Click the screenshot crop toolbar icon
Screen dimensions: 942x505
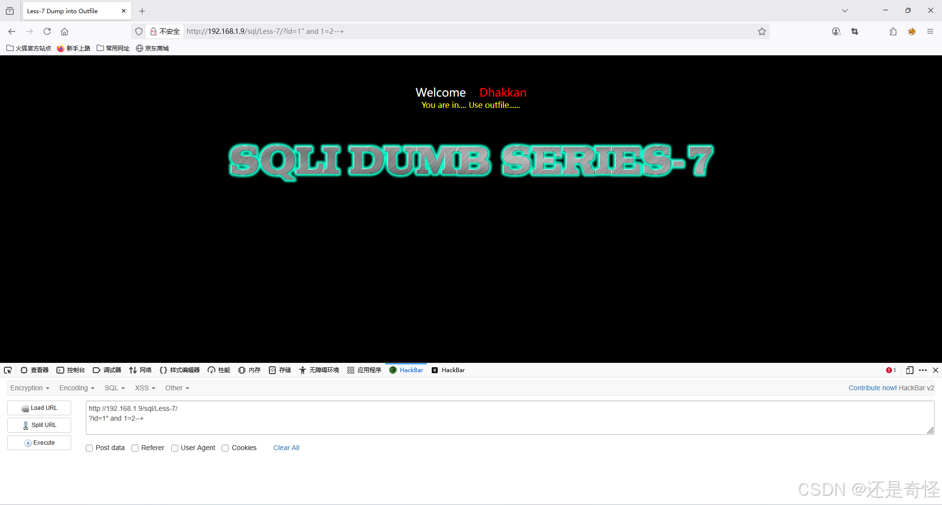[855, 31]
